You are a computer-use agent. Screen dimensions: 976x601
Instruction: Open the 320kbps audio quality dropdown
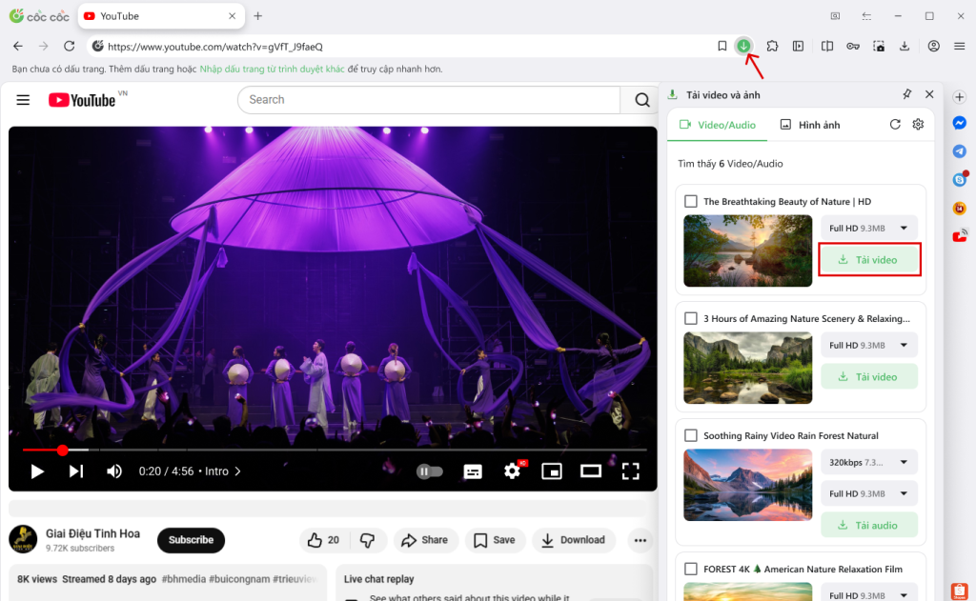869,462
